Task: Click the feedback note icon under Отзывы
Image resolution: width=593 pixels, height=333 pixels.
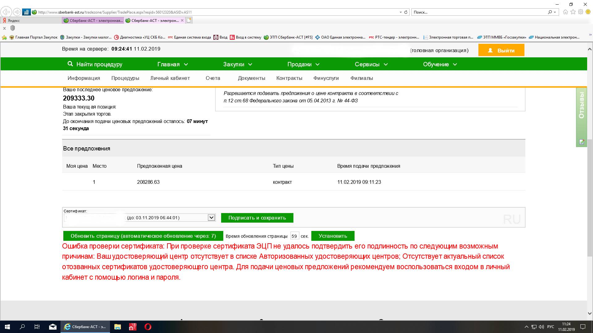Action: (x=582, y=142)
